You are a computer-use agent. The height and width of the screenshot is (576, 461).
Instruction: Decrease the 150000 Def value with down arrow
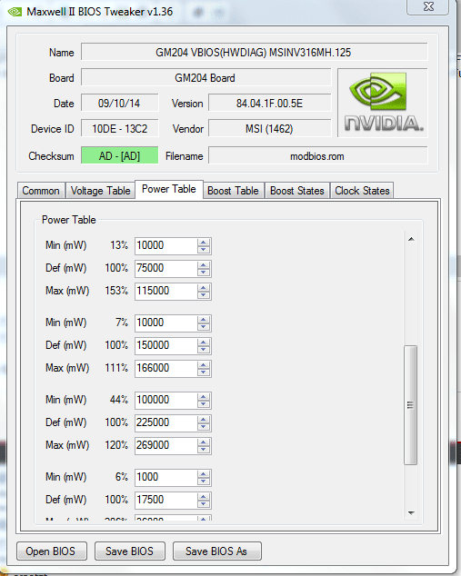pyautogui.click(x=204, y=350)
